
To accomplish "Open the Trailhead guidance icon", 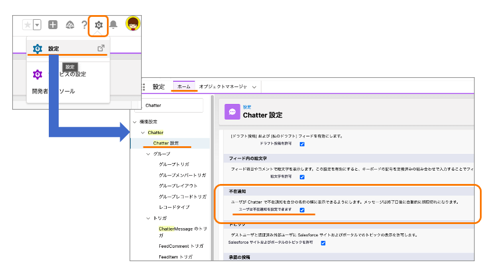I will [70, 24].
